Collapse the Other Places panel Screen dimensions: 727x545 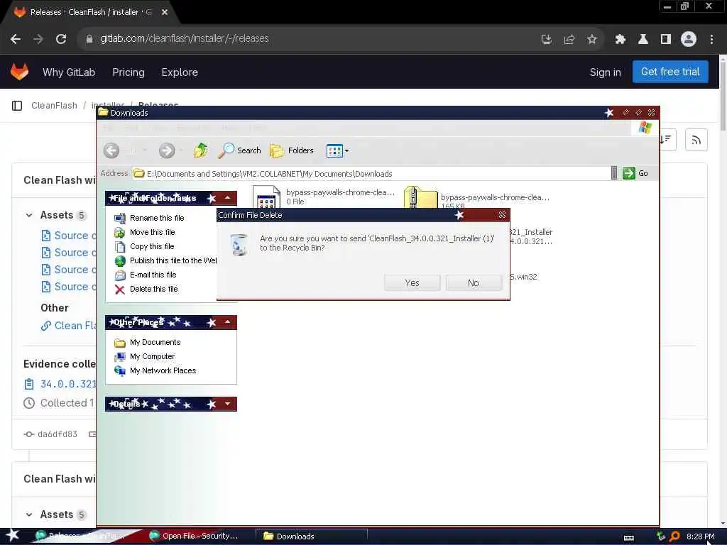(x=228, y=322)
